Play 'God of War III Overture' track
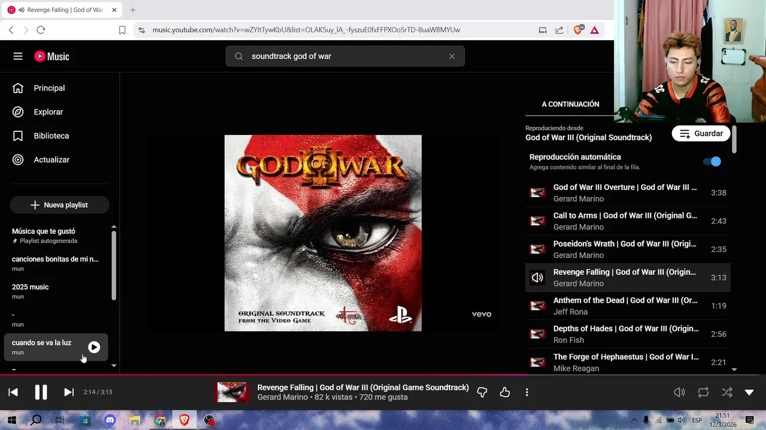 628,193
